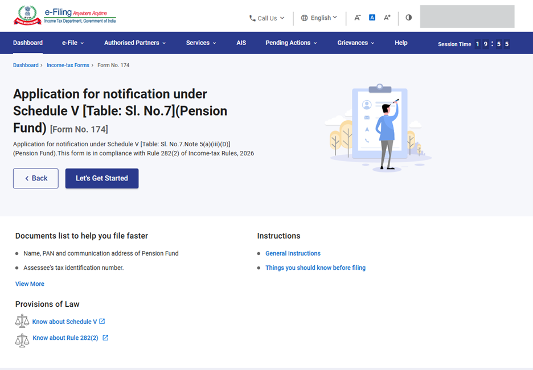Expand the English language selector

(319, 18)
